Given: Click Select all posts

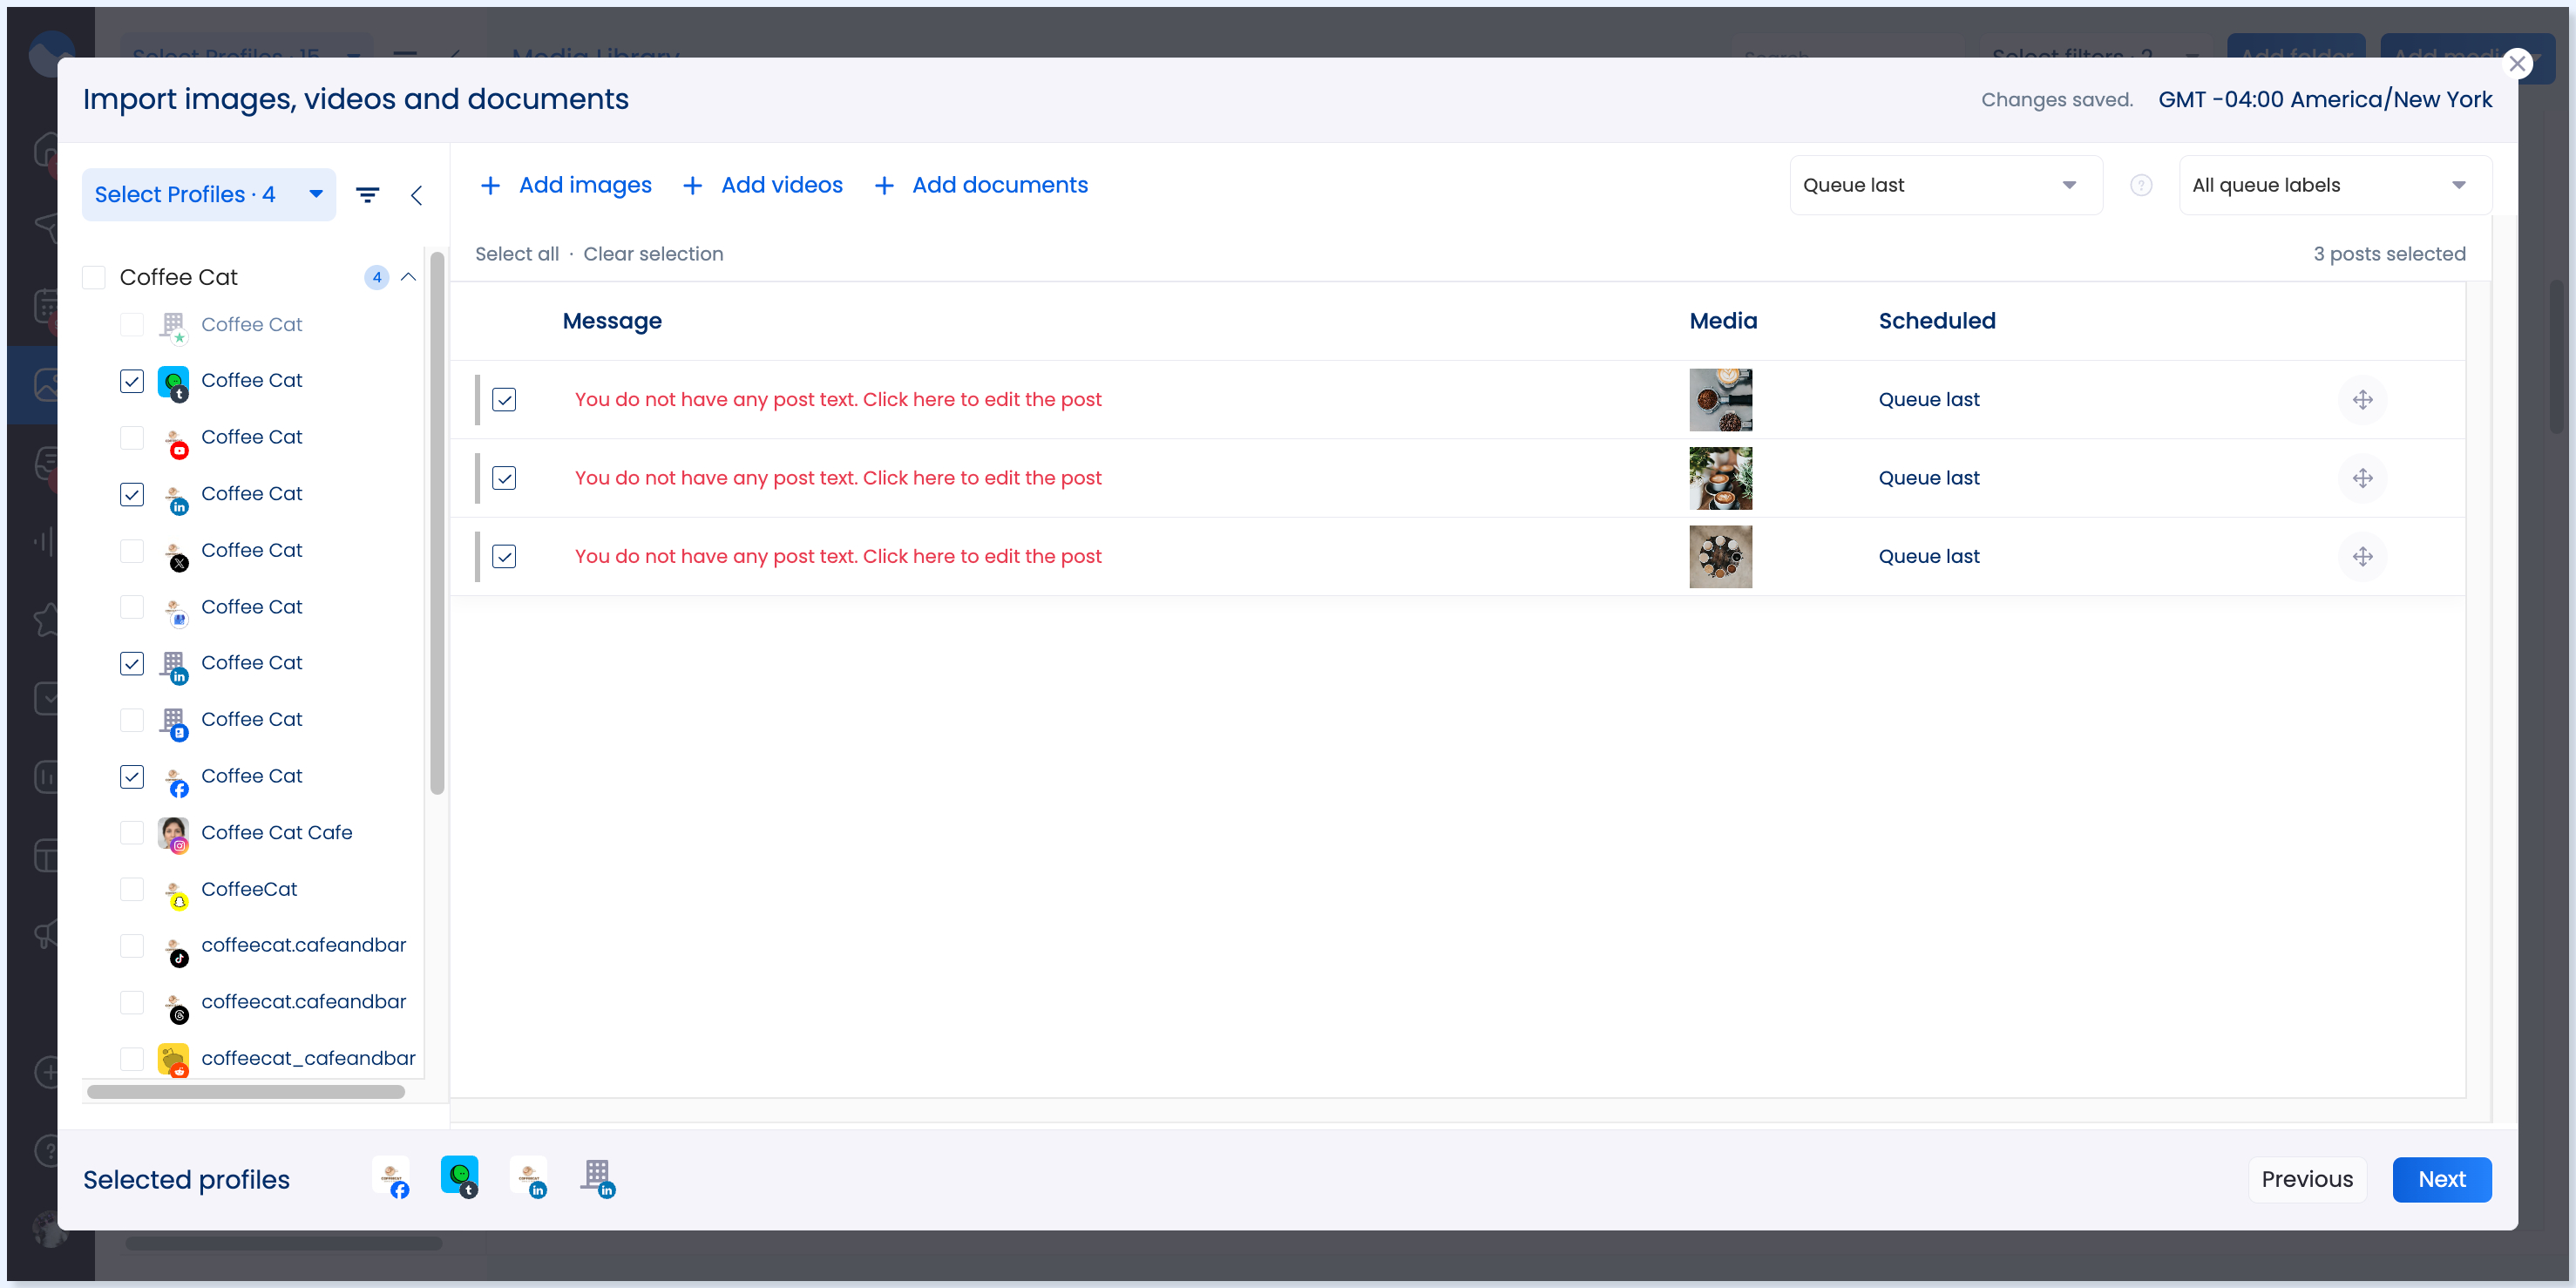Looking at the screenshot, I should point(517,254).
